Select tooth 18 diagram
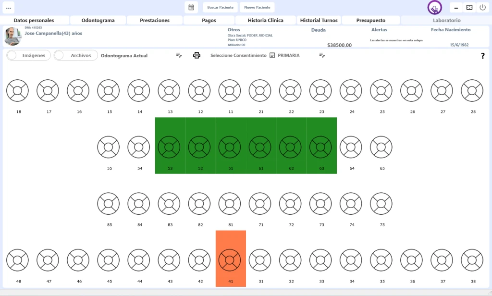Image resolution: width=492 pixels, height=296 pixels. coord(18,90)
